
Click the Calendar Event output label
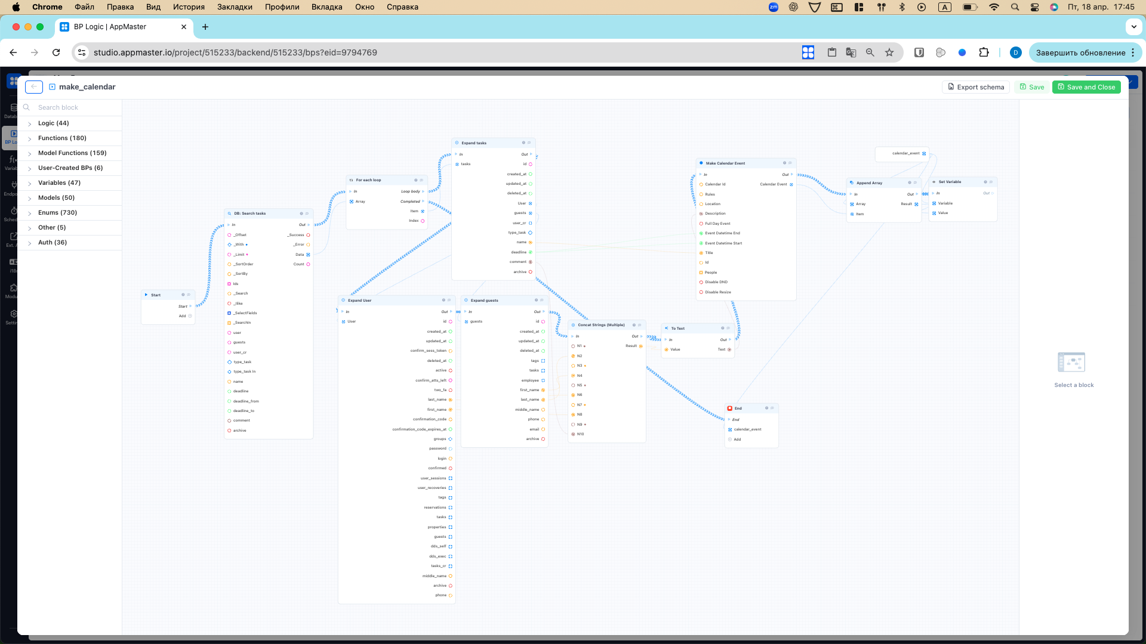(x=774, y=184)
